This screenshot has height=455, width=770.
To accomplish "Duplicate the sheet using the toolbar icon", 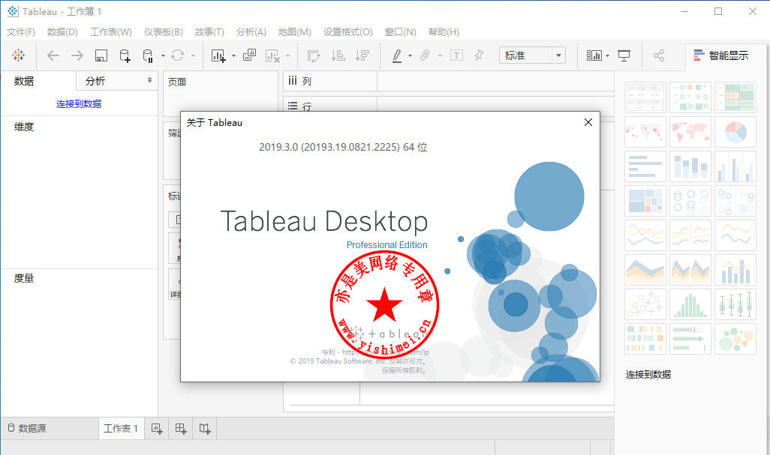I will tap(249, 55).
